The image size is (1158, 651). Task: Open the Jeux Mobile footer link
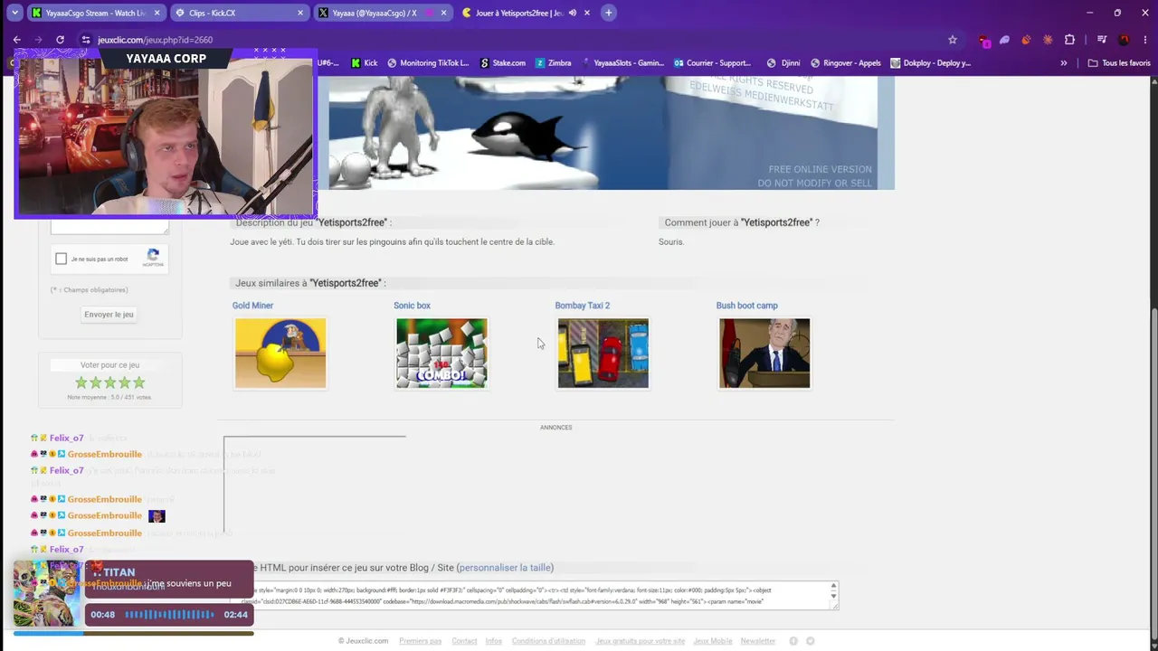coord(712,641)
